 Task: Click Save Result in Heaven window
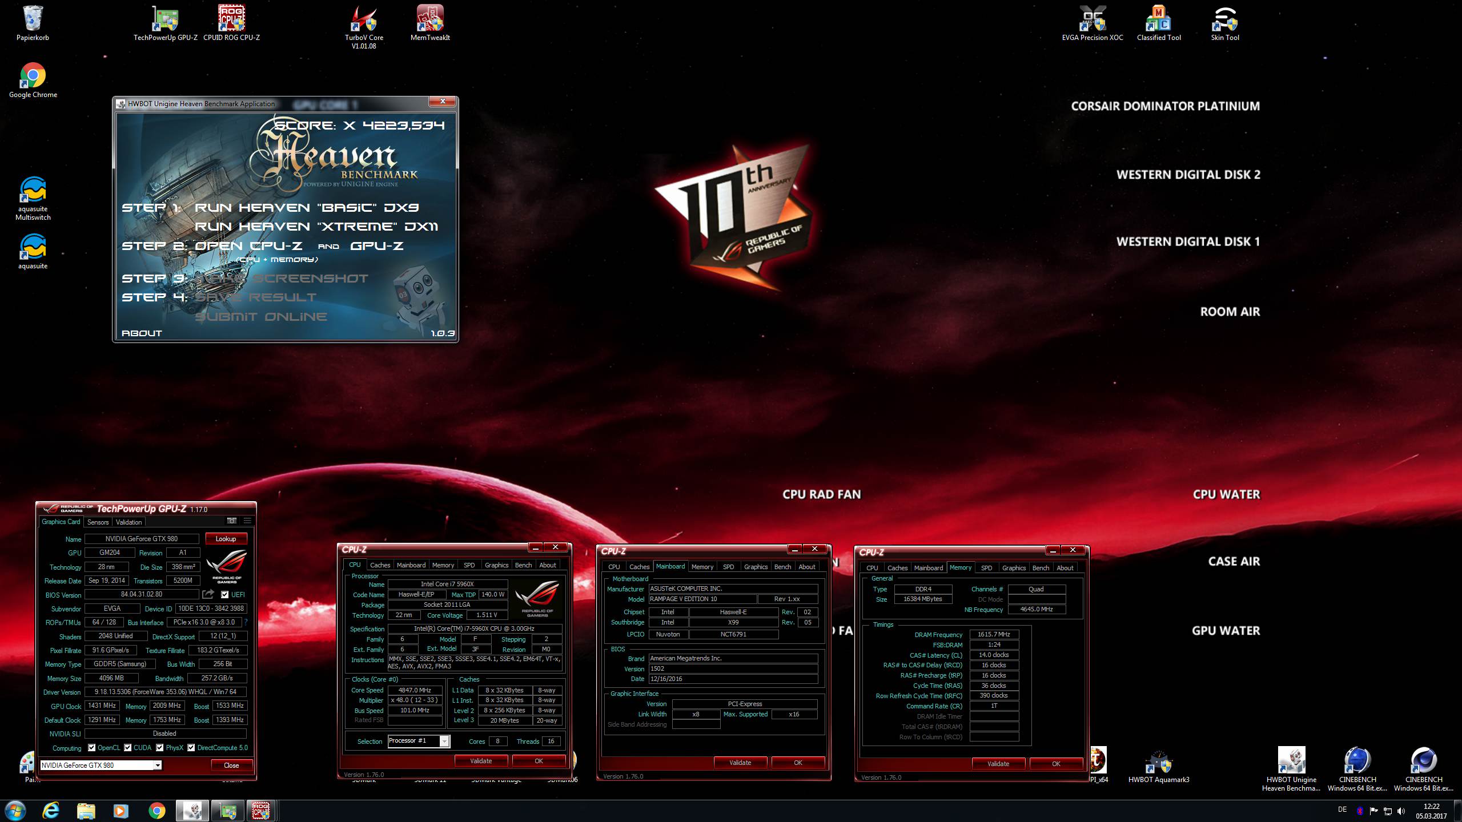(255, 297)
